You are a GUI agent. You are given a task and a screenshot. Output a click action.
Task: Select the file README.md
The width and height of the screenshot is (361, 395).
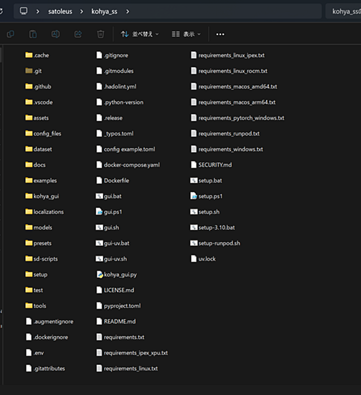click(116, 321)
